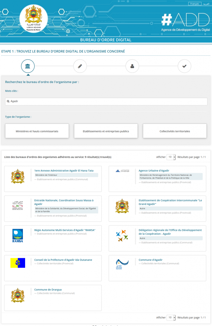Open Conseil de la Préfecture d'Agadir Ida Outanane

click(63, 260)
